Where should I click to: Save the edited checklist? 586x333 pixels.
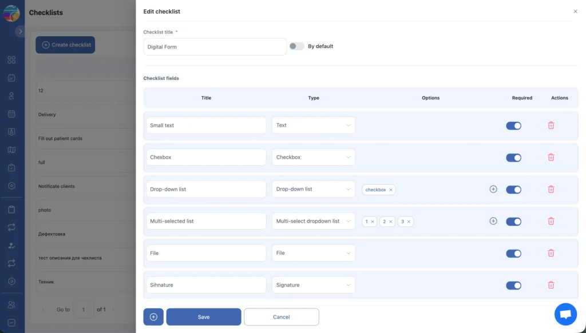tap(203, 316)
